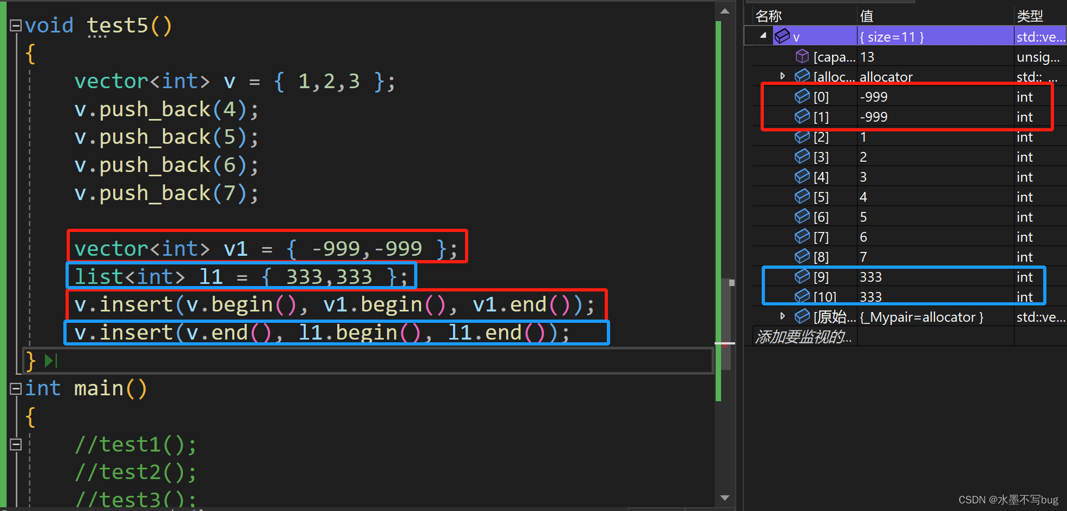This screenshot has width=1067, height=511.
Task: Click the icon for element [2]
Action: (x=802, y=136)
